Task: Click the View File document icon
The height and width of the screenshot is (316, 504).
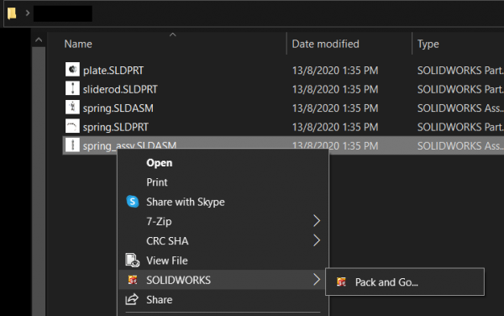Action: pos(132,260)
